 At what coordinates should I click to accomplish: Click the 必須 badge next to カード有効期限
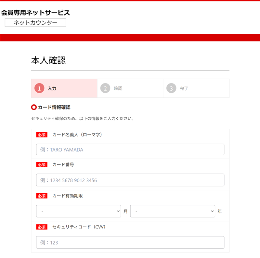(x=42, y=196)
